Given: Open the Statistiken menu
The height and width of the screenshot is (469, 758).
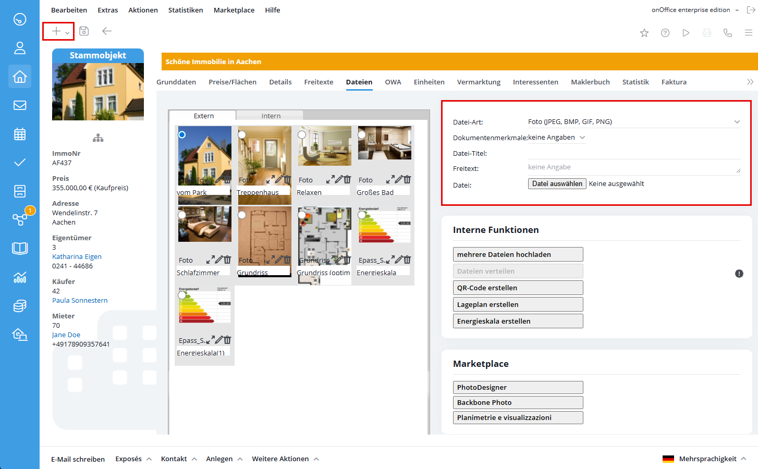Looking at the screenshot, I should pos(186,10).
